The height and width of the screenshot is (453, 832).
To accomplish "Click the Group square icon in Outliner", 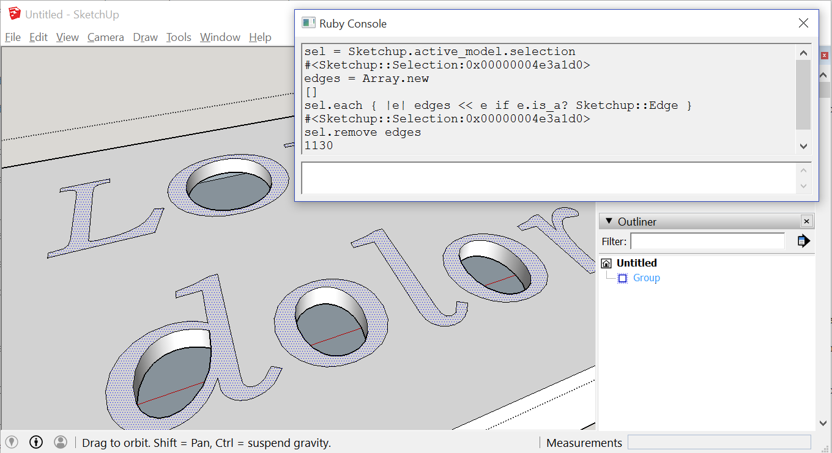I will (623, 278).
